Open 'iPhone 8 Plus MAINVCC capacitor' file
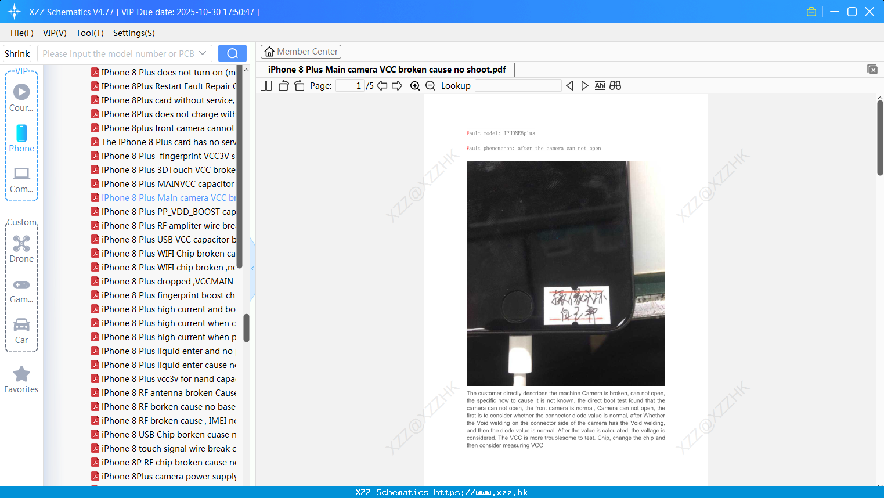The width and height of the screenshot is (884, 498). 164,184
